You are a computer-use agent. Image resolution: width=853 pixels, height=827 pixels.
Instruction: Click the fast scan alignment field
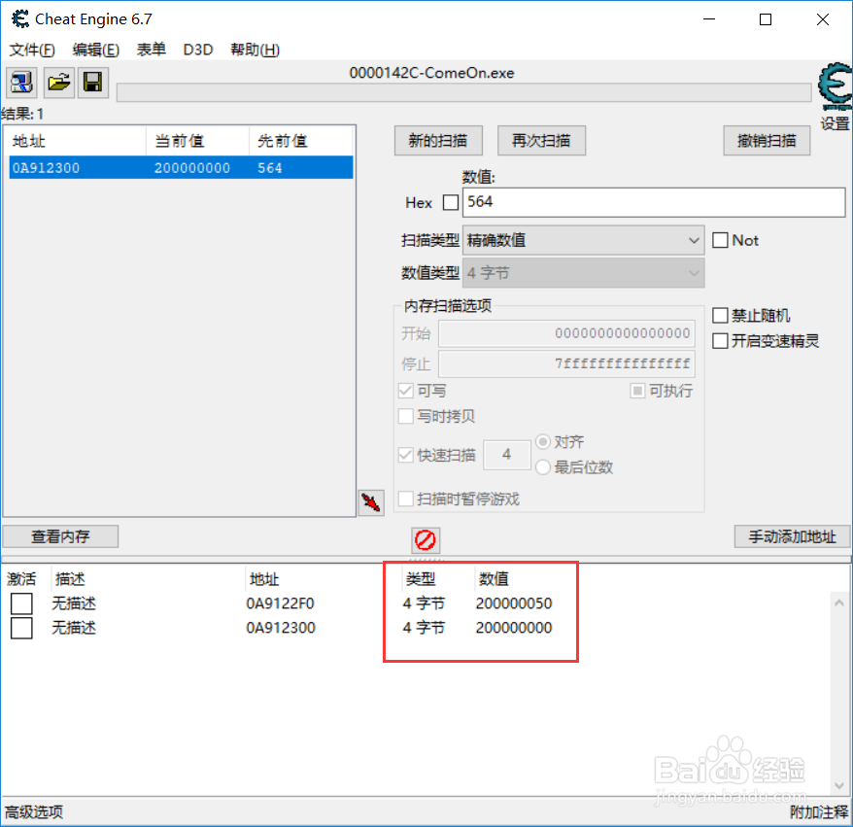pos(507,454)
